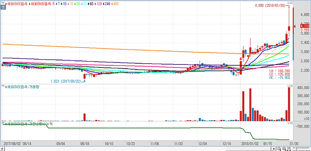This screenshot has height=151, width=311.
Task: Click the LH : 168.24% statistic
Action: coord(279,71)
